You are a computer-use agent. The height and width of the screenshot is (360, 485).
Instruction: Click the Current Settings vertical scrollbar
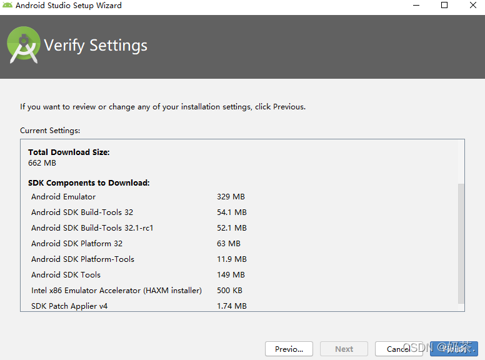coord(461,242)
